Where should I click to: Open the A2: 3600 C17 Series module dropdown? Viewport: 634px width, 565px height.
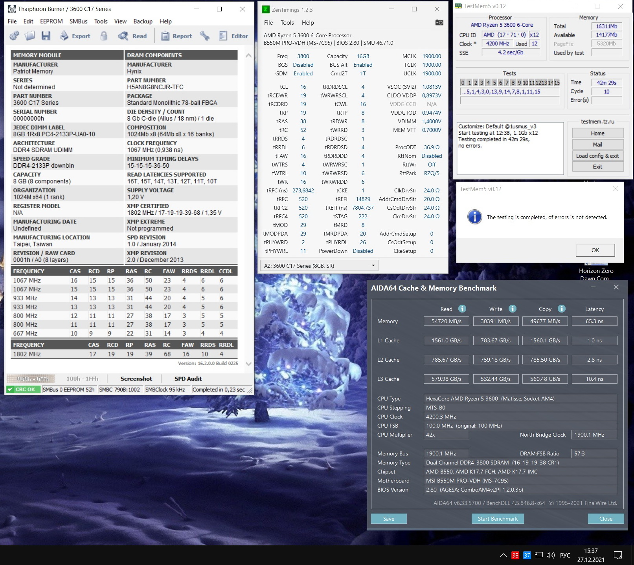[319, 266]
